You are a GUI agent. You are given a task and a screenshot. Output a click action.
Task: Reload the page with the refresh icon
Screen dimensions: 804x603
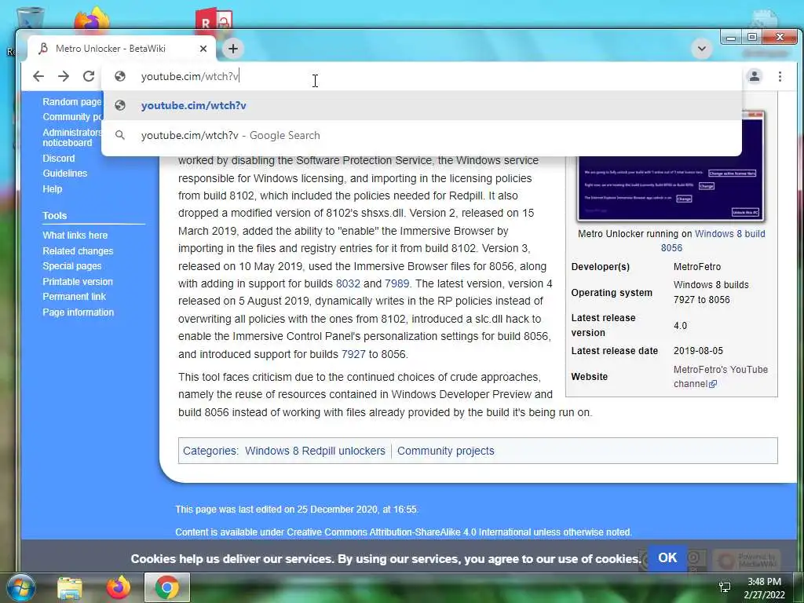(x=89, y=76)
